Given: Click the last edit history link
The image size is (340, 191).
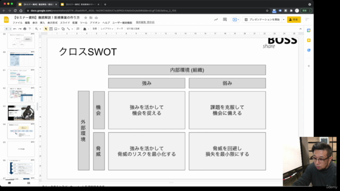Looking at the screenshot, I should click(x=145, y=22).
